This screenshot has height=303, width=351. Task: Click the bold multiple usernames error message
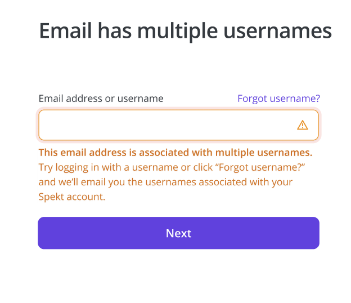pos(175,153)
